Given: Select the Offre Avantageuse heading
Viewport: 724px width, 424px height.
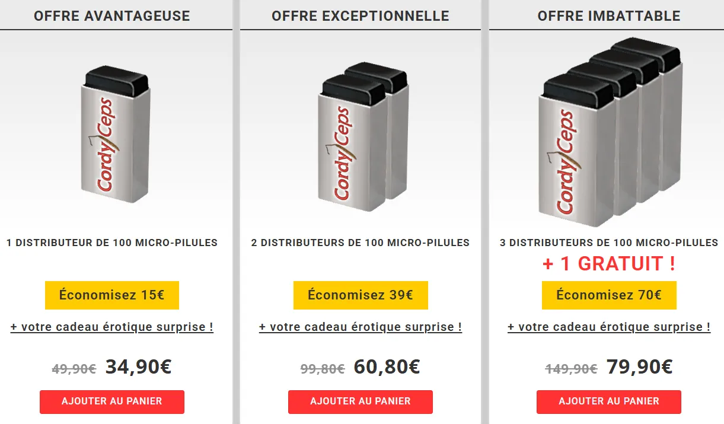Looking at the screenshot, I should (111, 16).
